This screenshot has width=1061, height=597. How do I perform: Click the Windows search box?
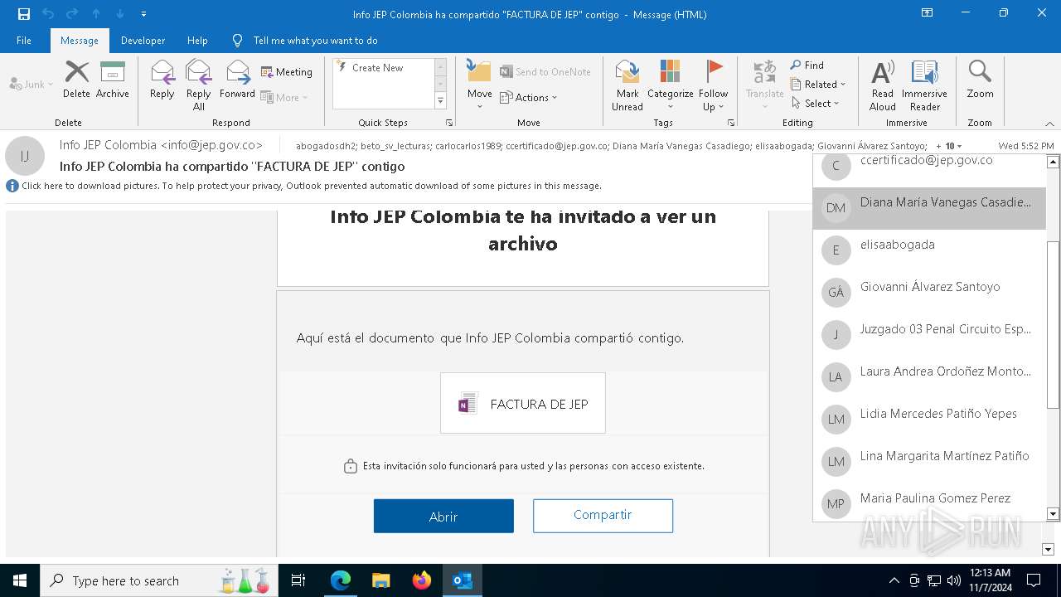[x=157, y=580]
